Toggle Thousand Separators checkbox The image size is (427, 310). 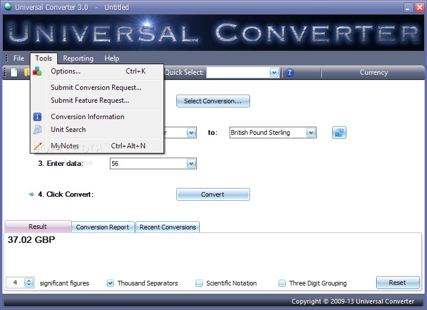coord(110,283)
